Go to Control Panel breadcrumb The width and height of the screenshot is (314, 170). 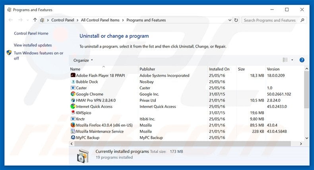tap(63, 20)
